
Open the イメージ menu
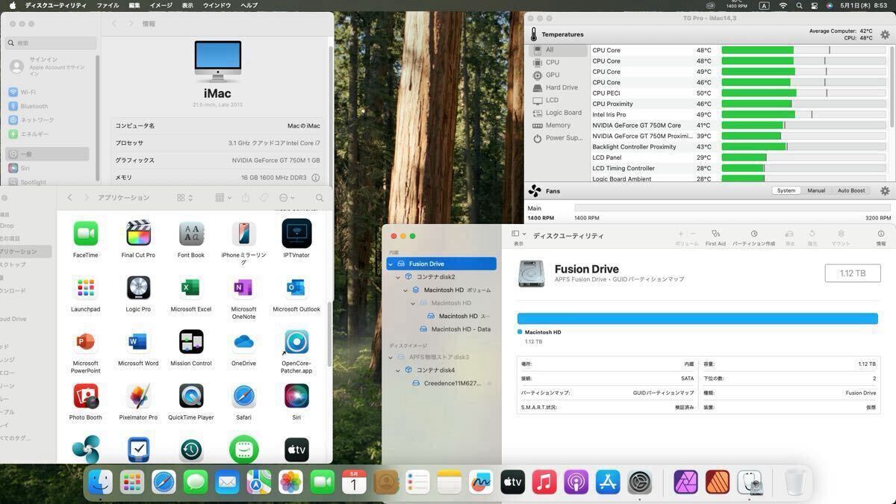point(161,5)
